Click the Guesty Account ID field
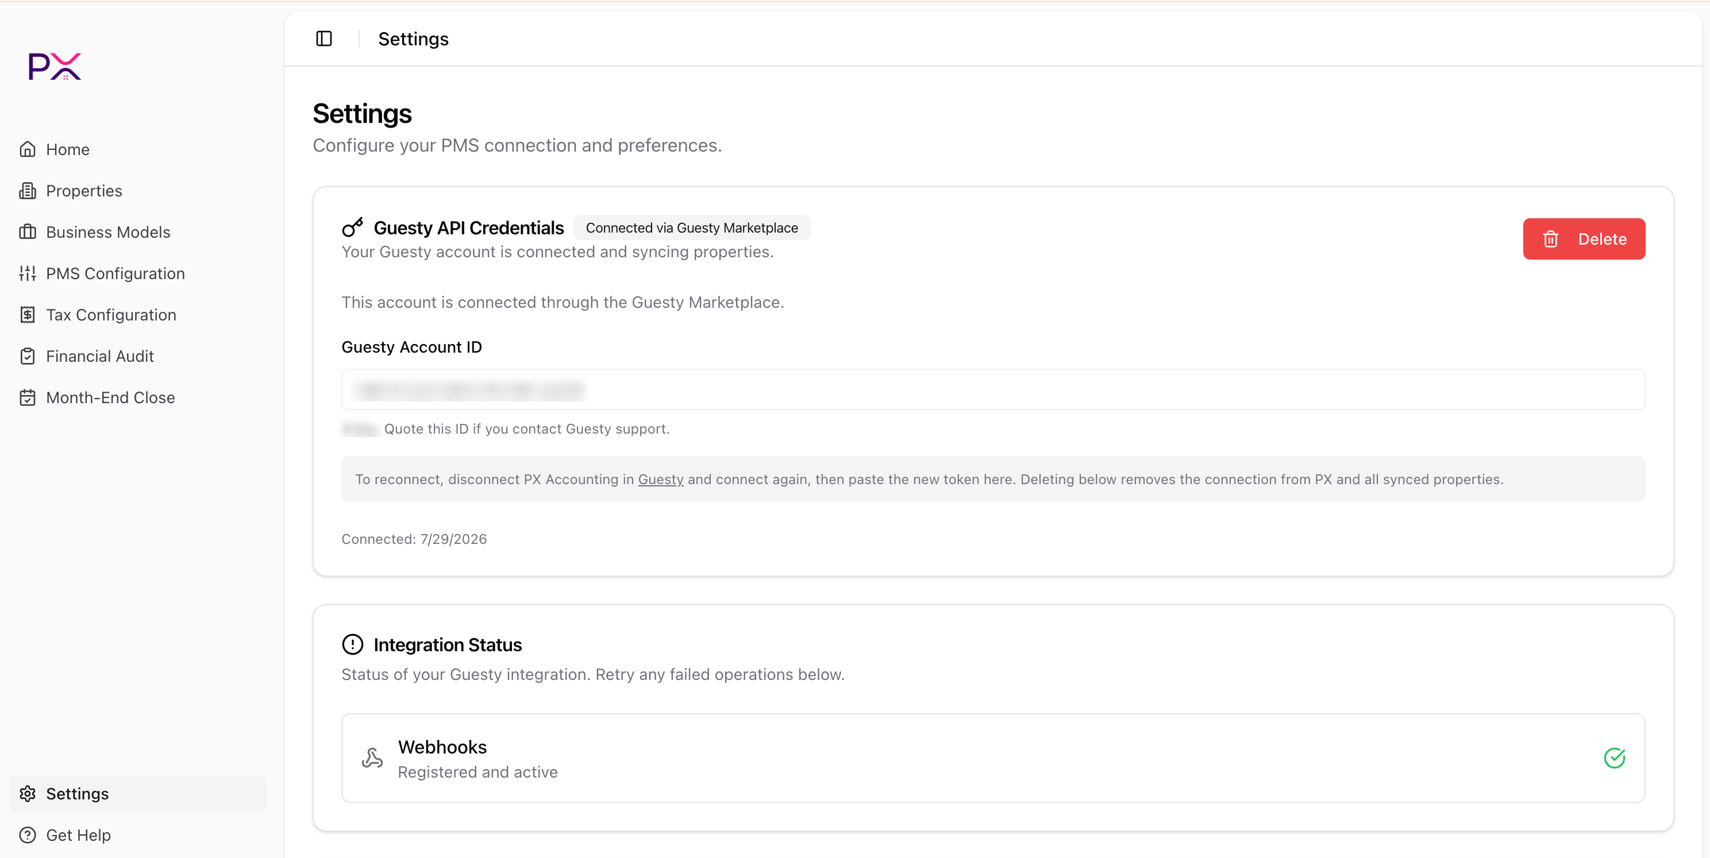 (x=993, y=389)
